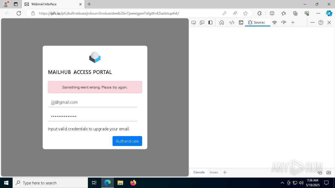Click the browser back arrow
335x188 pixels.
coord(7,13)
